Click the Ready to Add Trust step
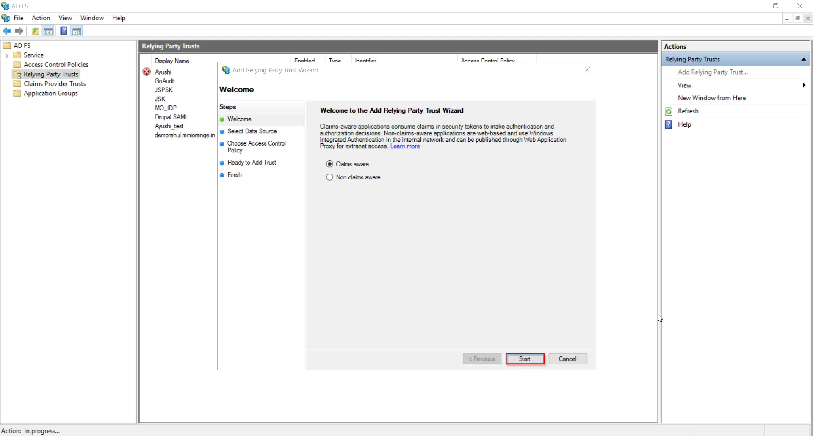This screenshot has height=436, width=813. click(x=252, y=163)
